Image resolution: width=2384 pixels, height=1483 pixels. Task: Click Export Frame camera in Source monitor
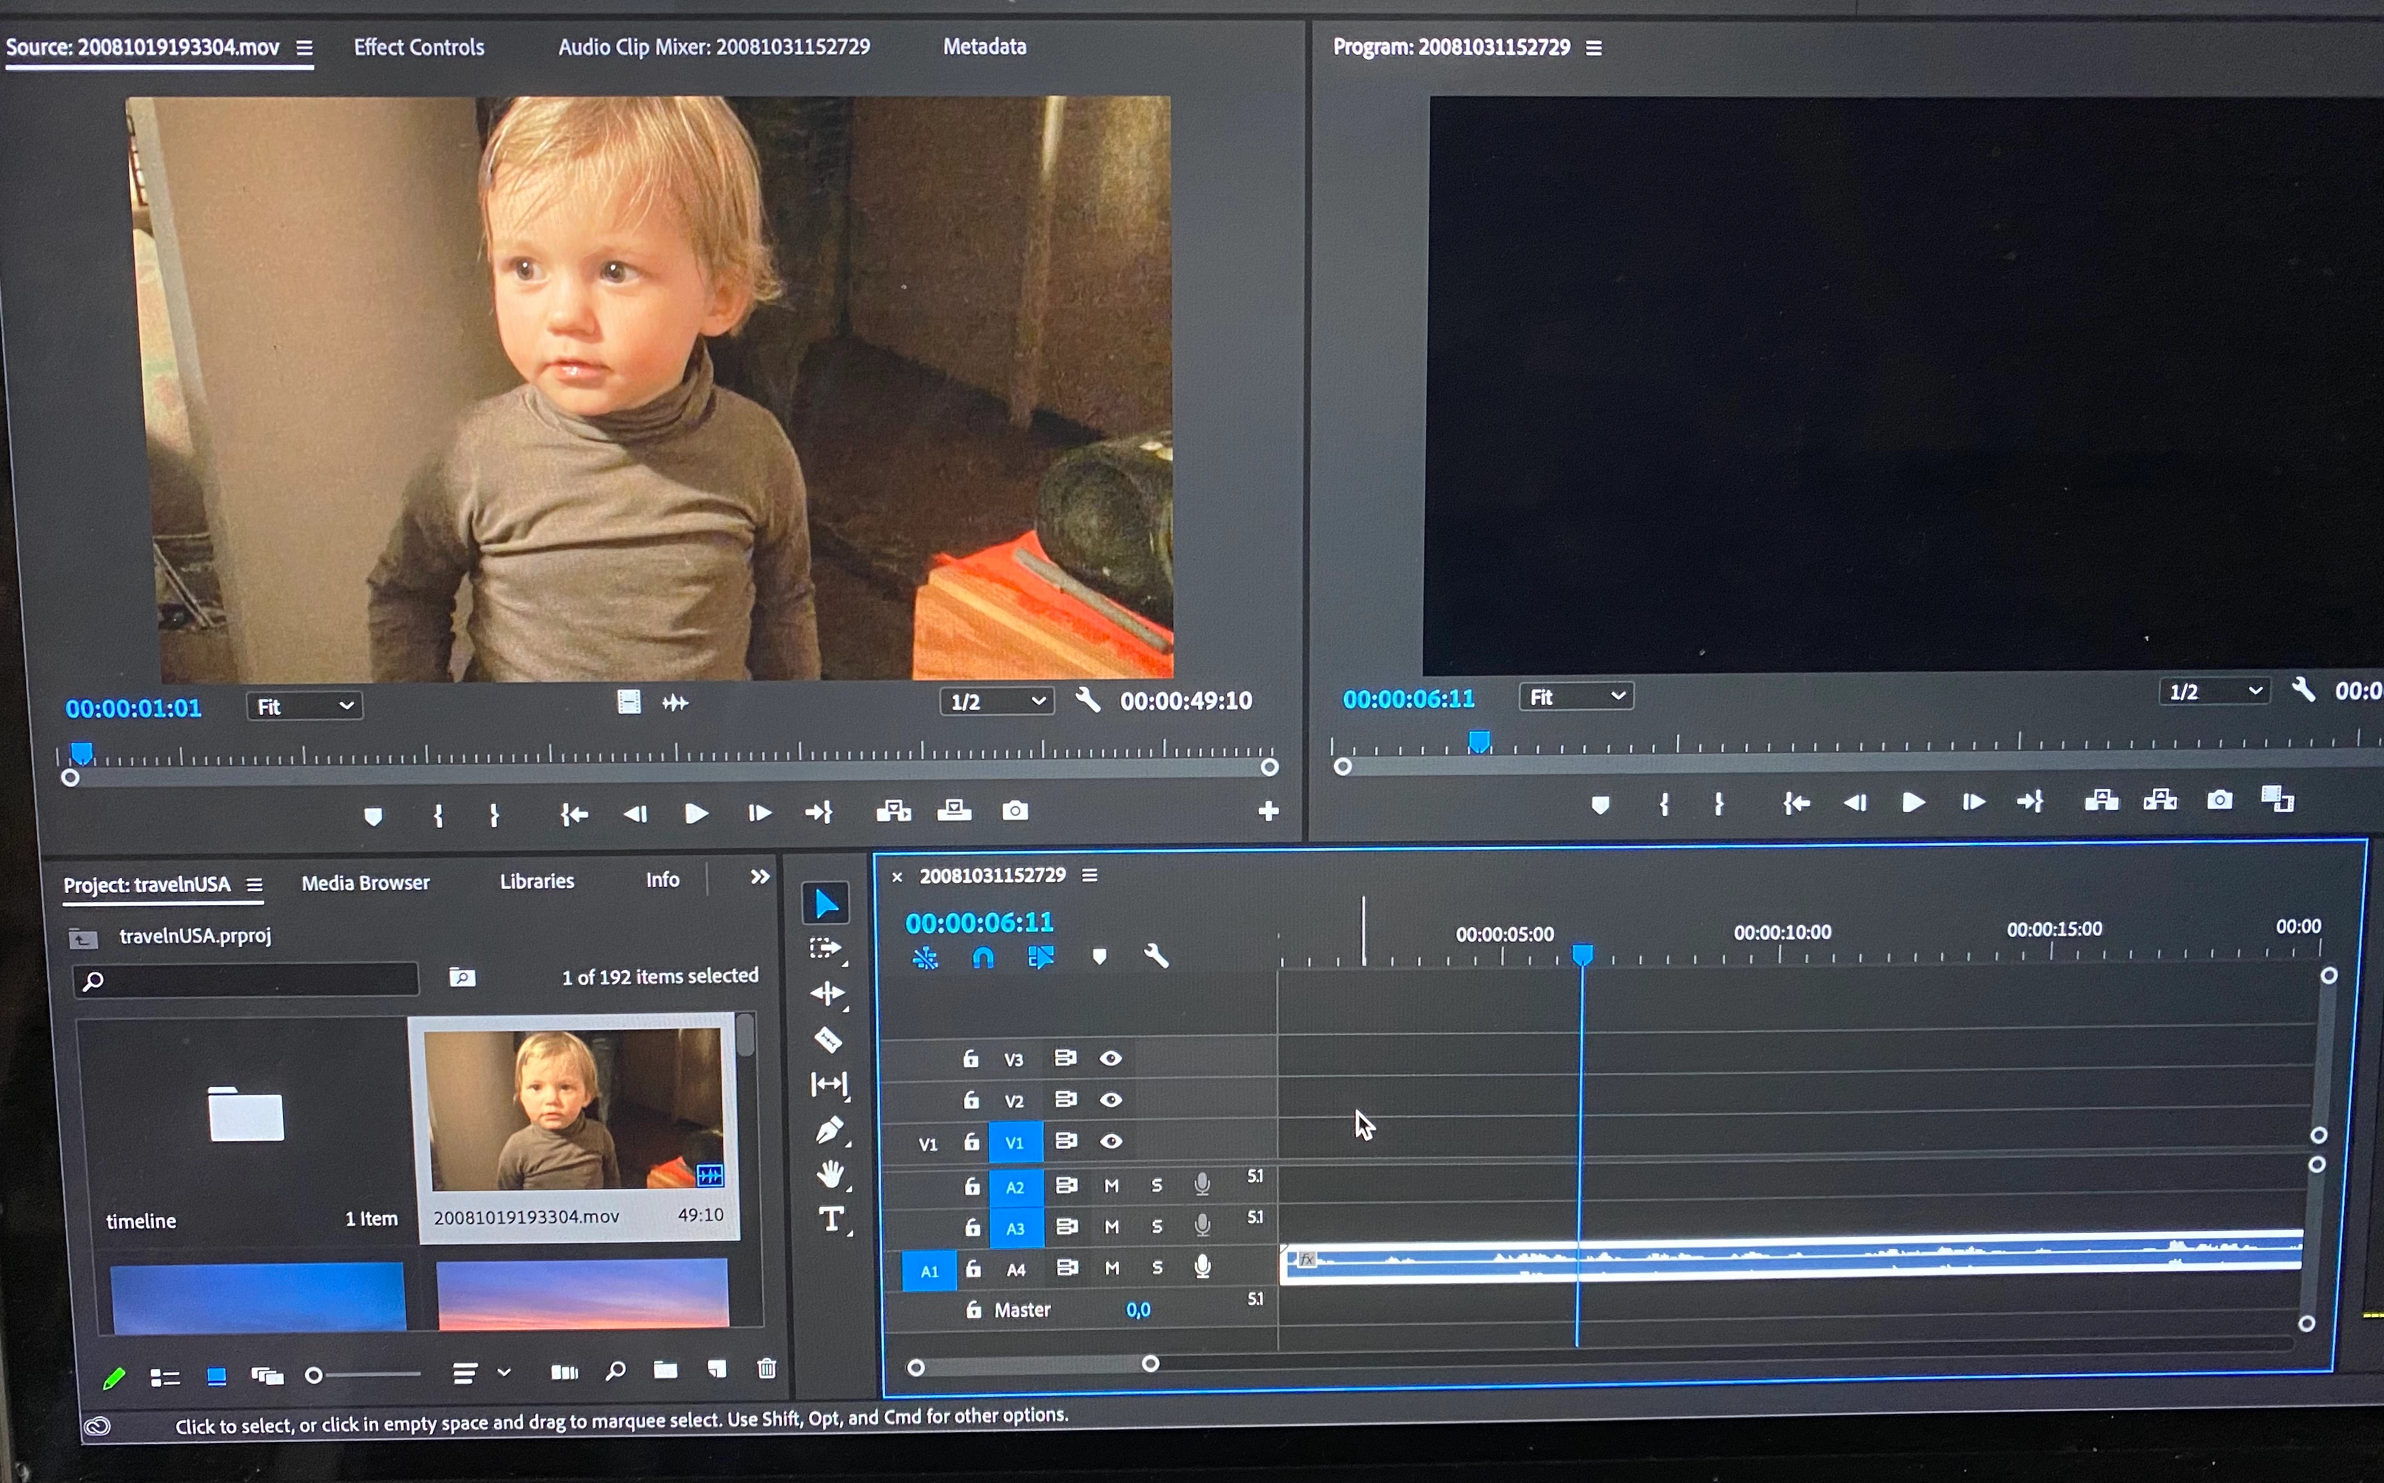(1015, 811)
